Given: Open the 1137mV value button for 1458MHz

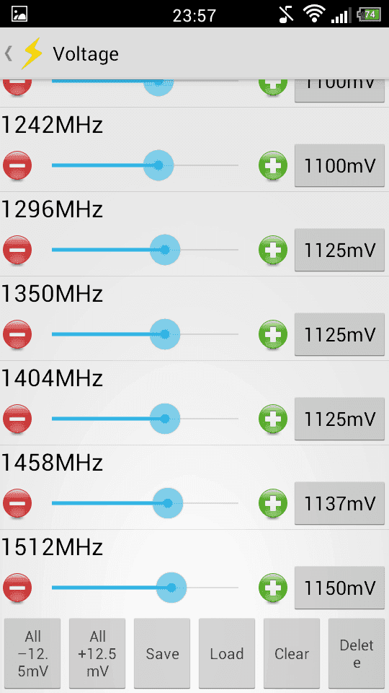Looking at the screenshot, I should pos(339,503).
